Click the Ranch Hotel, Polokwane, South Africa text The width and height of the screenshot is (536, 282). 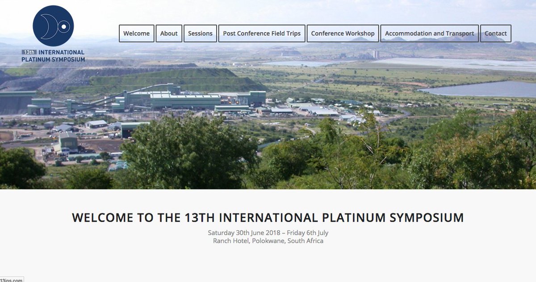[268, 241]
